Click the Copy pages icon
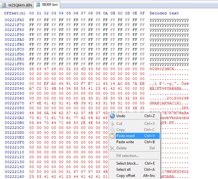The image size is (218, 179). 112,129
